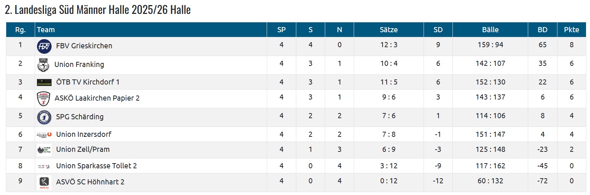
Task: Click the Sätze column header
Action: 388,30
